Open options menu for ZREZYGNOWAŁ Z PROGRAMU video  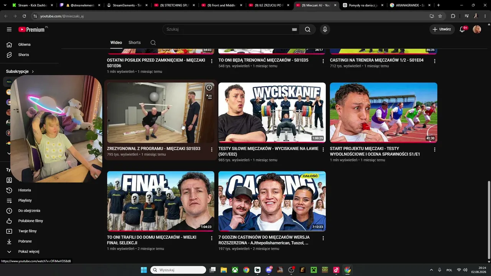coord(212,149)
